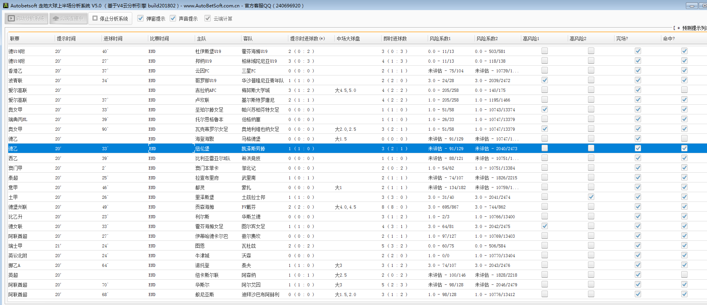The width and height of the screenshot is (707, 305).
Task: Sort by the 联赛 column header
Action: 15,39
